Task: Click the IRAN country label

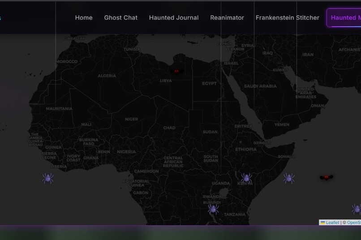Action: 308,55
